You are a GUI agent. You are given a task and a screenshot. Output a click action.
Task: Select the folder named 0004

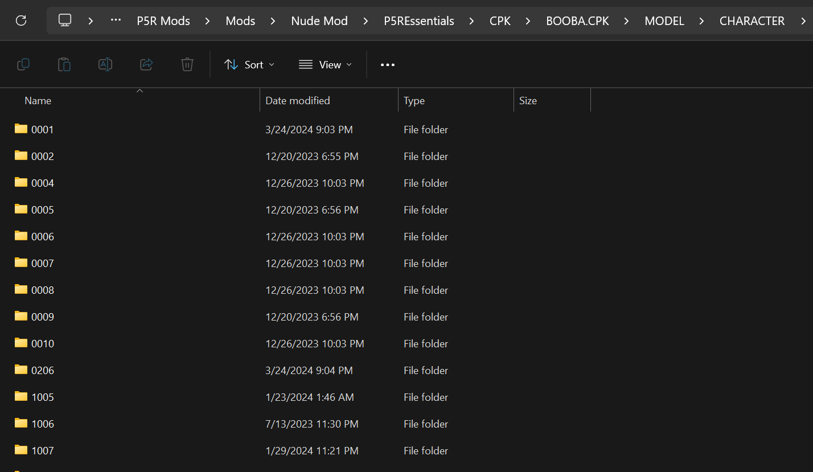(x=43, y=183)
